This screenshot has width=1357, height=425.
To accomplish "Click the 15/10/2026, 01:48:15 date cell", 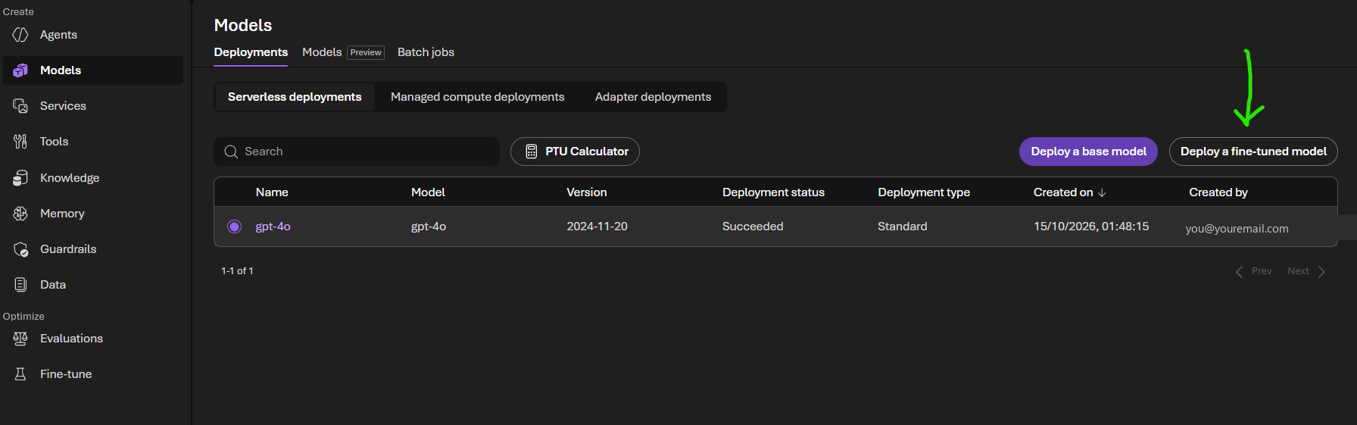I will (1091, 227).
